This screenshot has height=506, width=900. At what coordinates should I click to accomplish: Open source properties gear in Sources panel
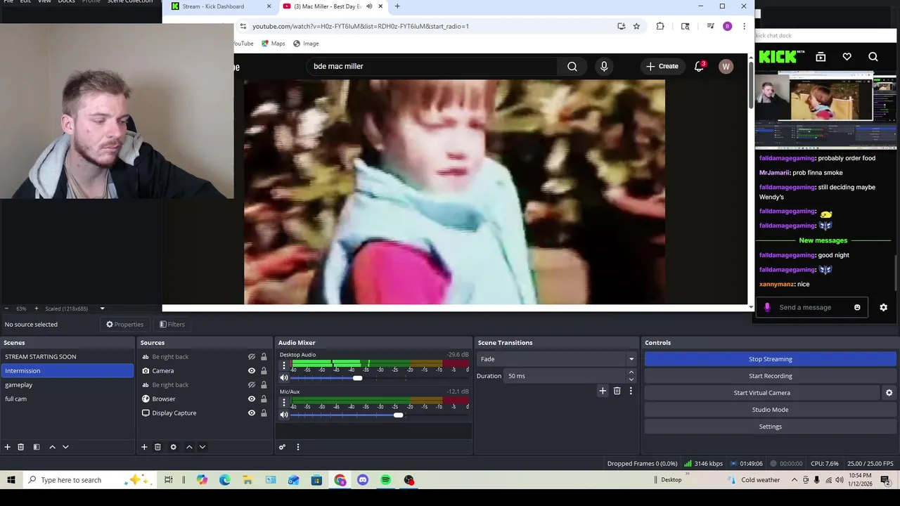click(x=173, y=447)
